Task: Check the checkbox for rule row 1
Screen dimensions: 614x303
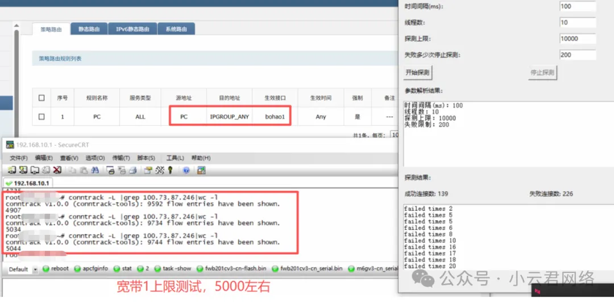Action: 42,117
